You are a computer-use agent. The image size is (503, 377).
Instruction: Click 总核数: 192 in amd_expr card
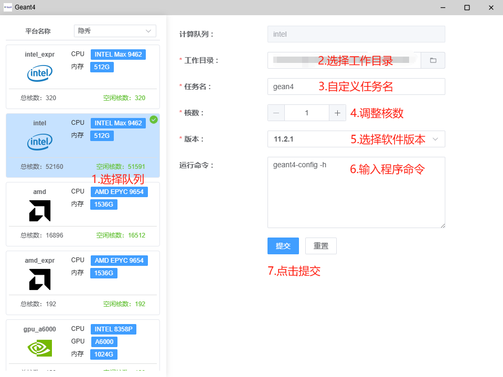[38, 304]
